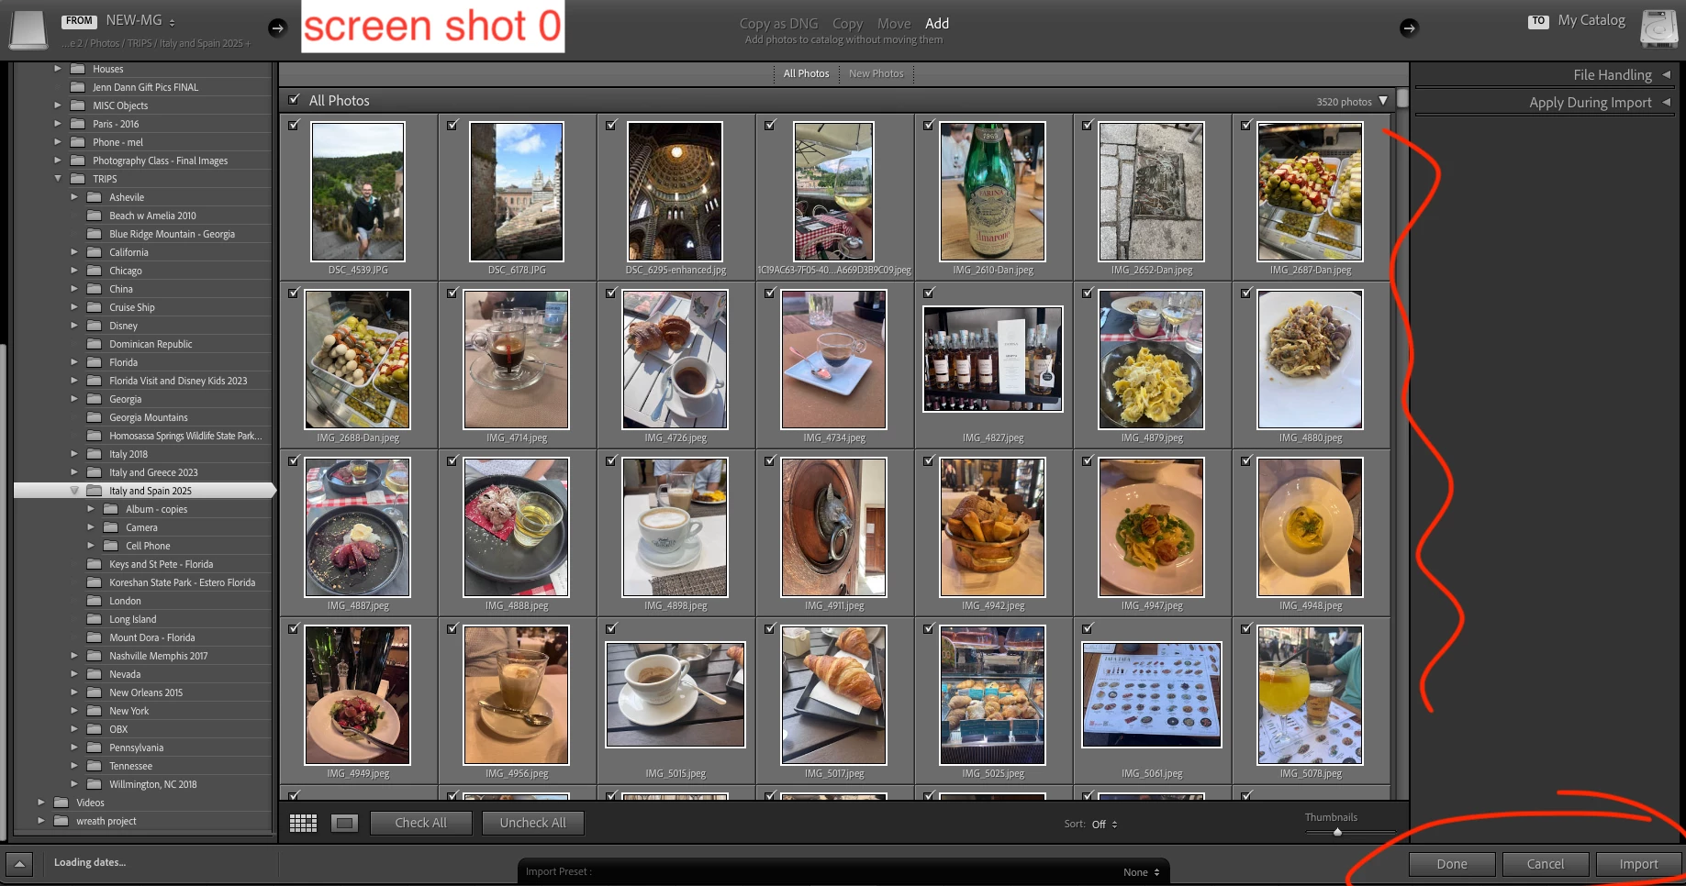Select the IMG_4880.jpeg pasta thumbnail
1686x886 pixels.
[1311, 359]
